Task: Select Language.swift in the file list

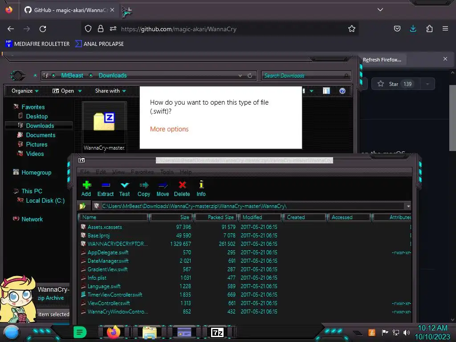Action: (104, 286)
